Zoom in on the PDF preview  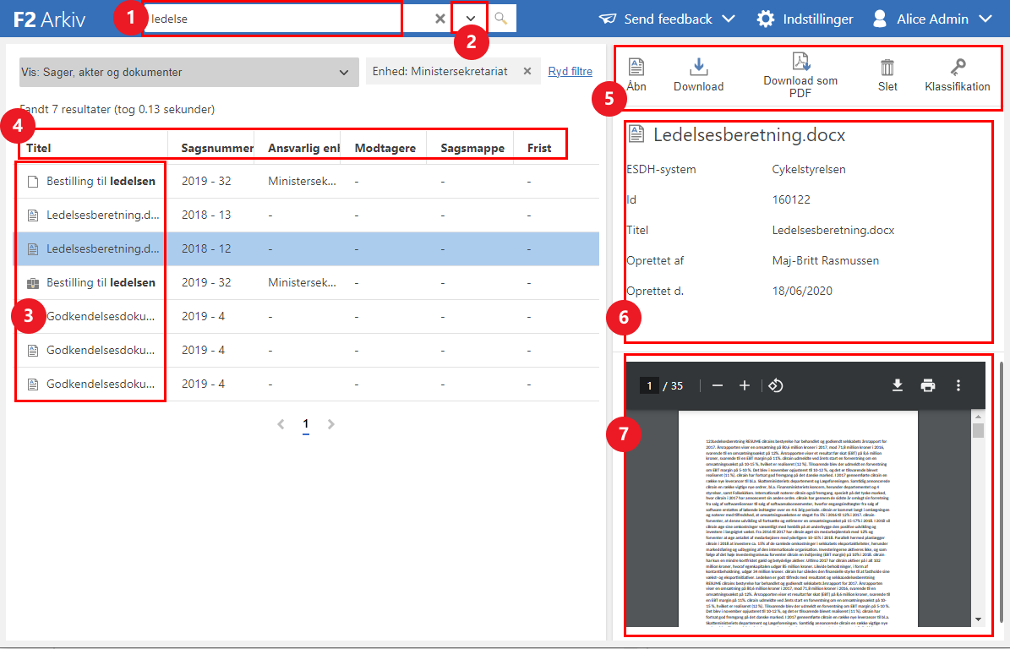(x=745, y=385)
